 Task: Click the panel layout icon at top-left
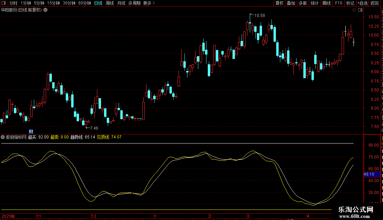(x=4, y=3)
